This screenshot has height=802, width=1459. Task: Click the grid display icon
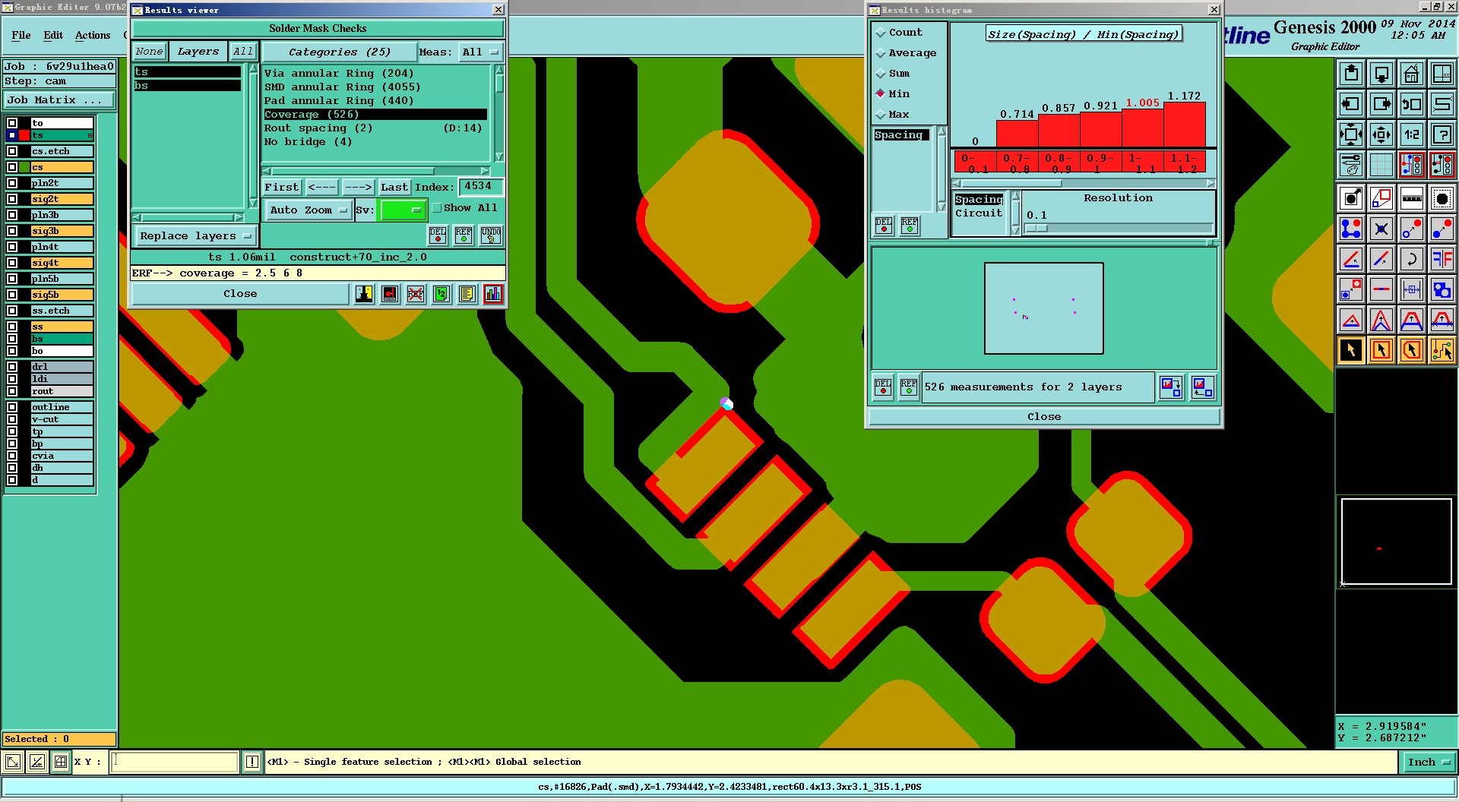(1381, 165)
